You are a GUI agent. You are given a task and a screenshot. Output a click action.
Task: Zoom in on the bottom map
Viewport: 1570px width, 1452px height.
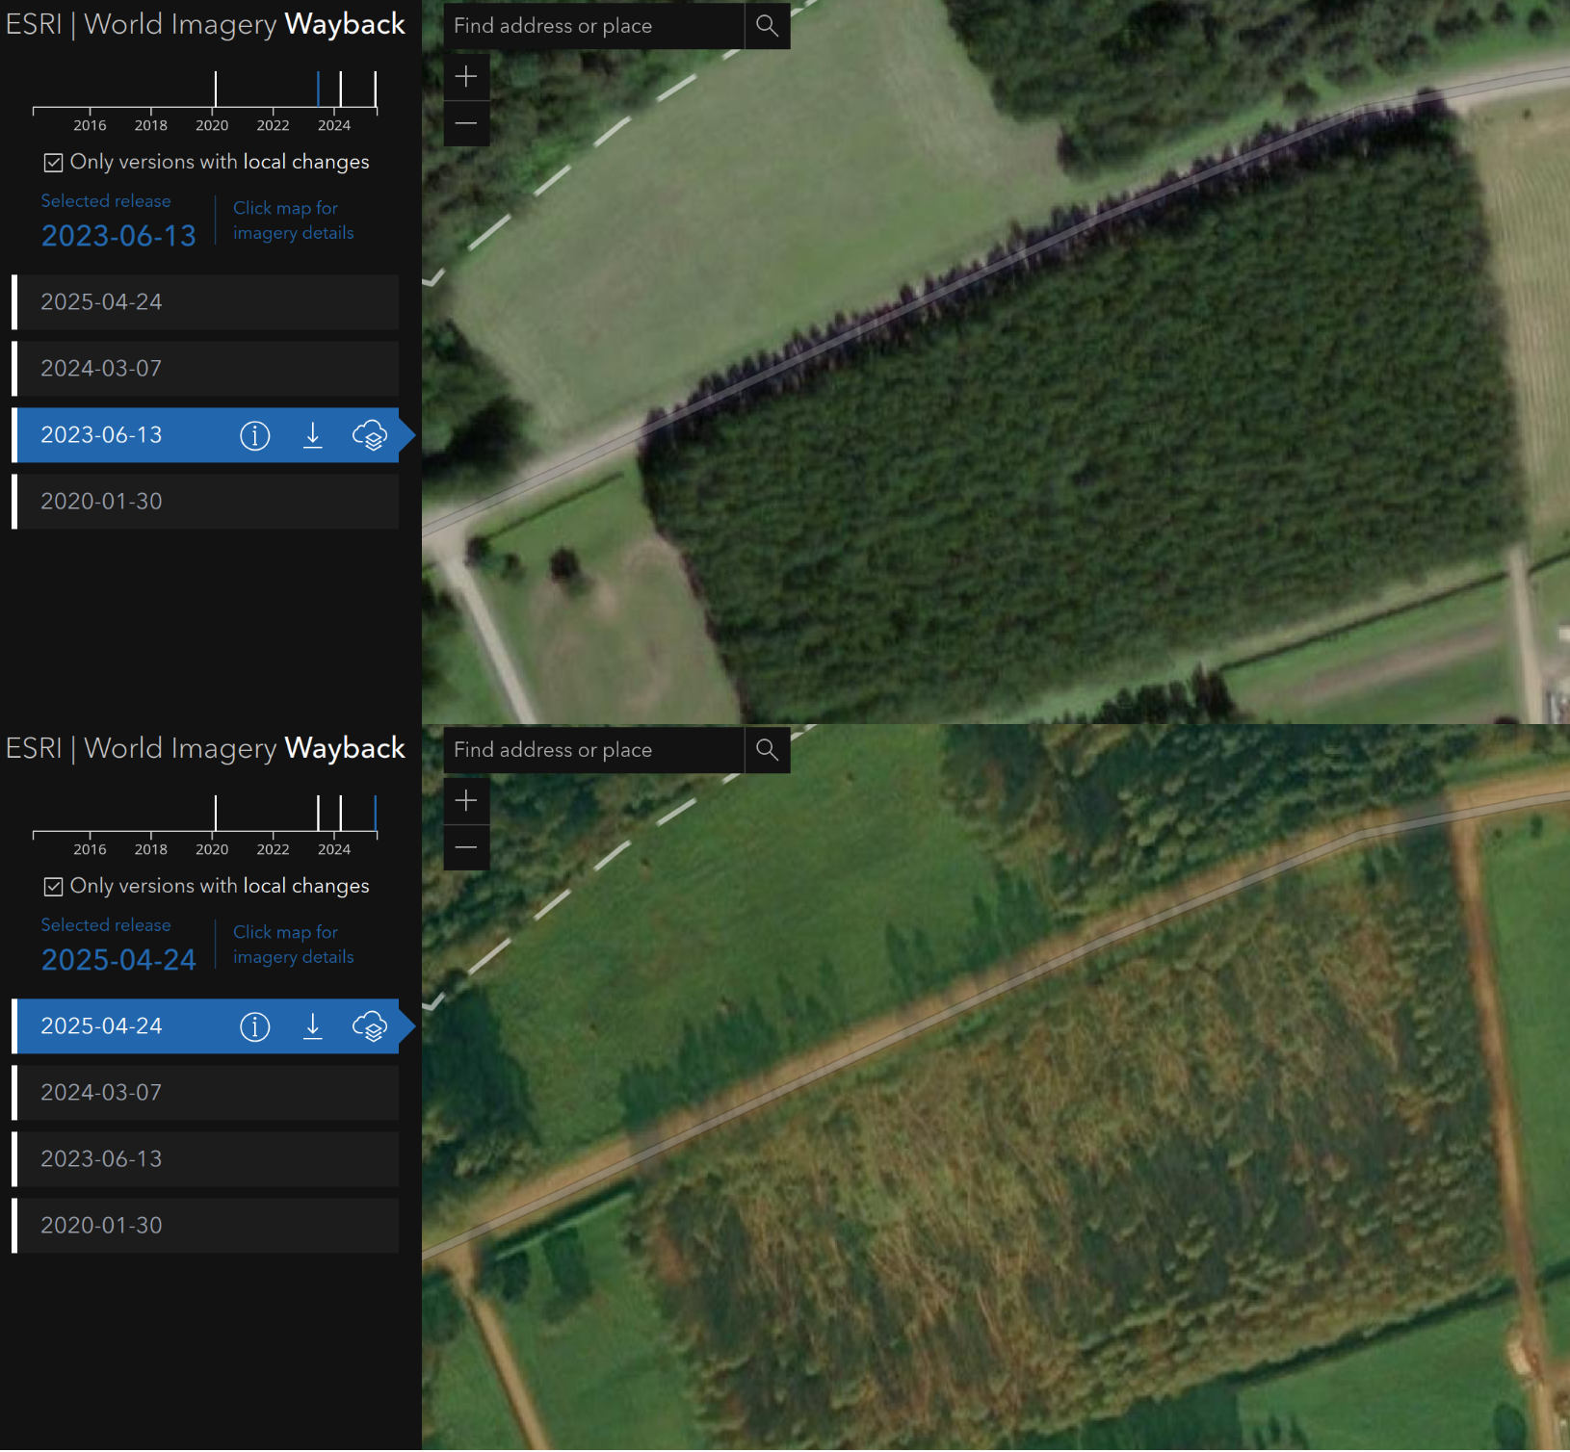(x=466, y=801)
